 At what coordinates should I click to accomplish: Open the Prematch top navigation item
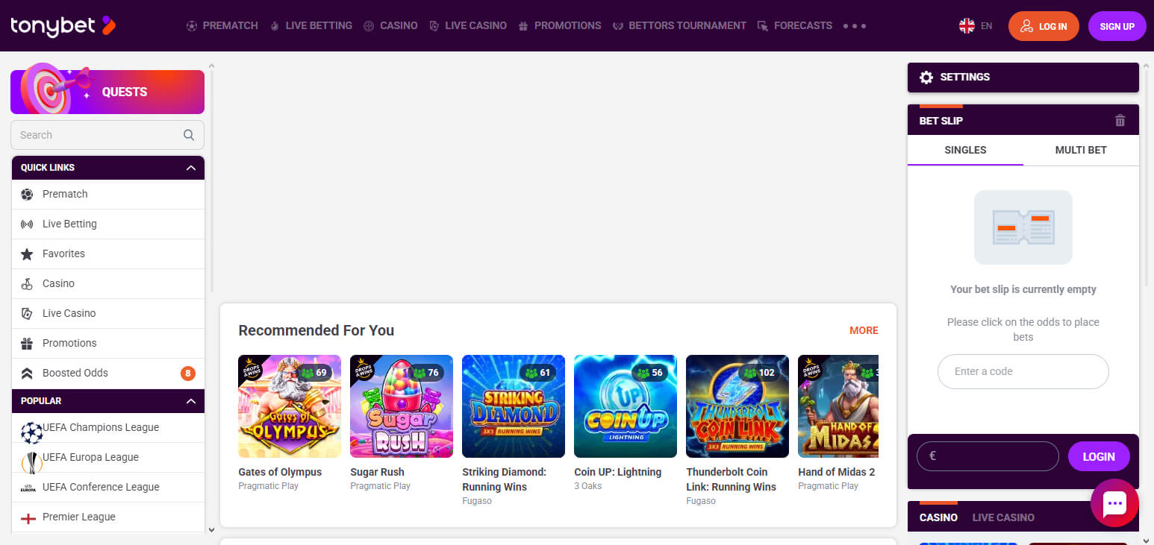[x=222, y=25]
